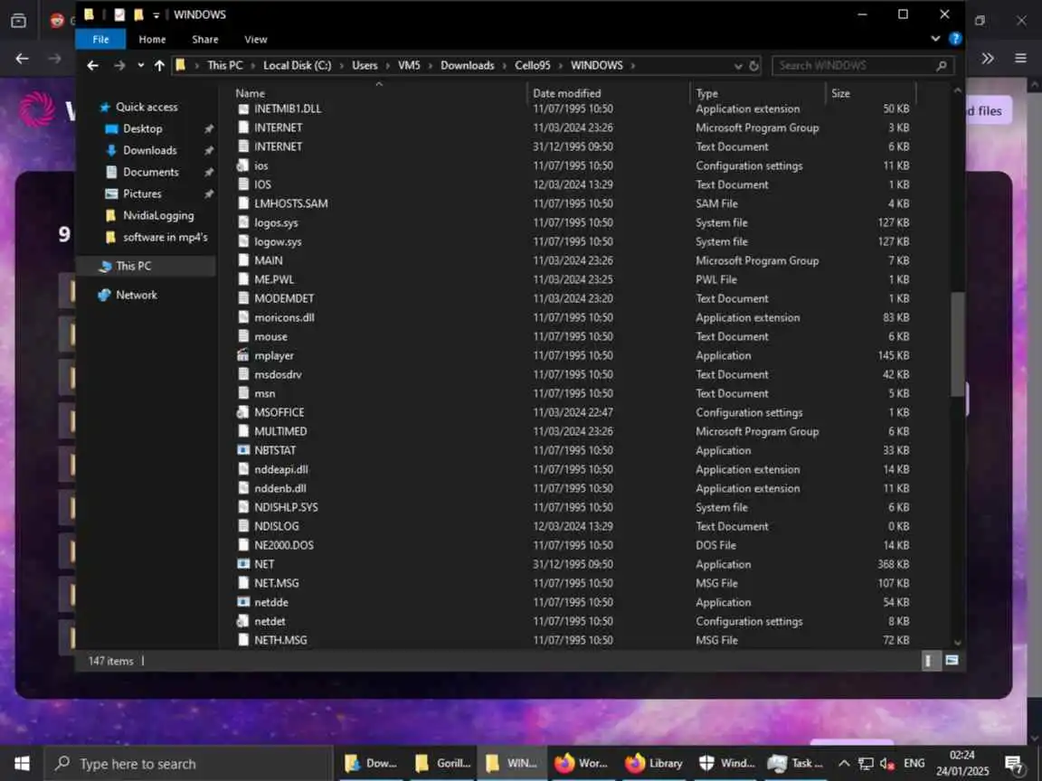
Task: Switch to large thumbnails view icon
Action: coord(952,660)
